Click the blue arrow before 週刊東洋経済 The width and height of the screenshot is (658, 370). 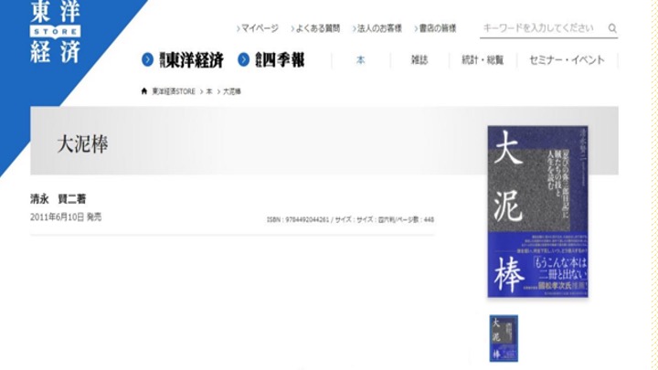click(147, 59)
